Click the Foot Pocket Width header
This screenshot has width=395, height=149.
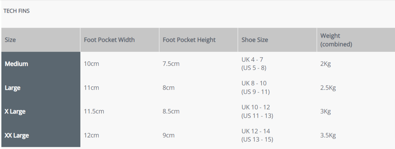click(x=109, y=40)
